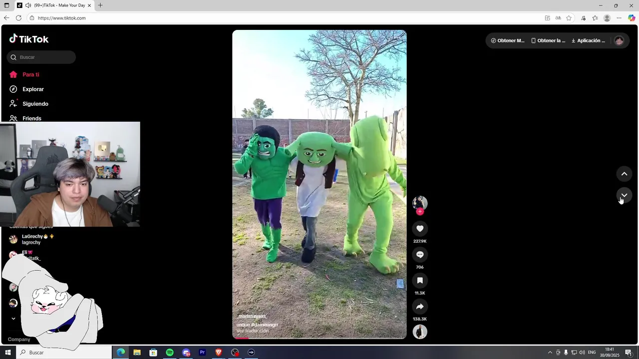
Task: Open LaGrechy followed account
Action: click(32, 239)
